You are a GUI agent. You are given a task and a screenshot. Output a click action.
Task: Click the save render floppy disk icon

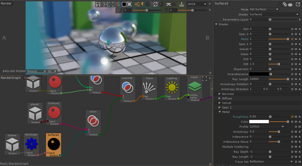tap(98, 4)
